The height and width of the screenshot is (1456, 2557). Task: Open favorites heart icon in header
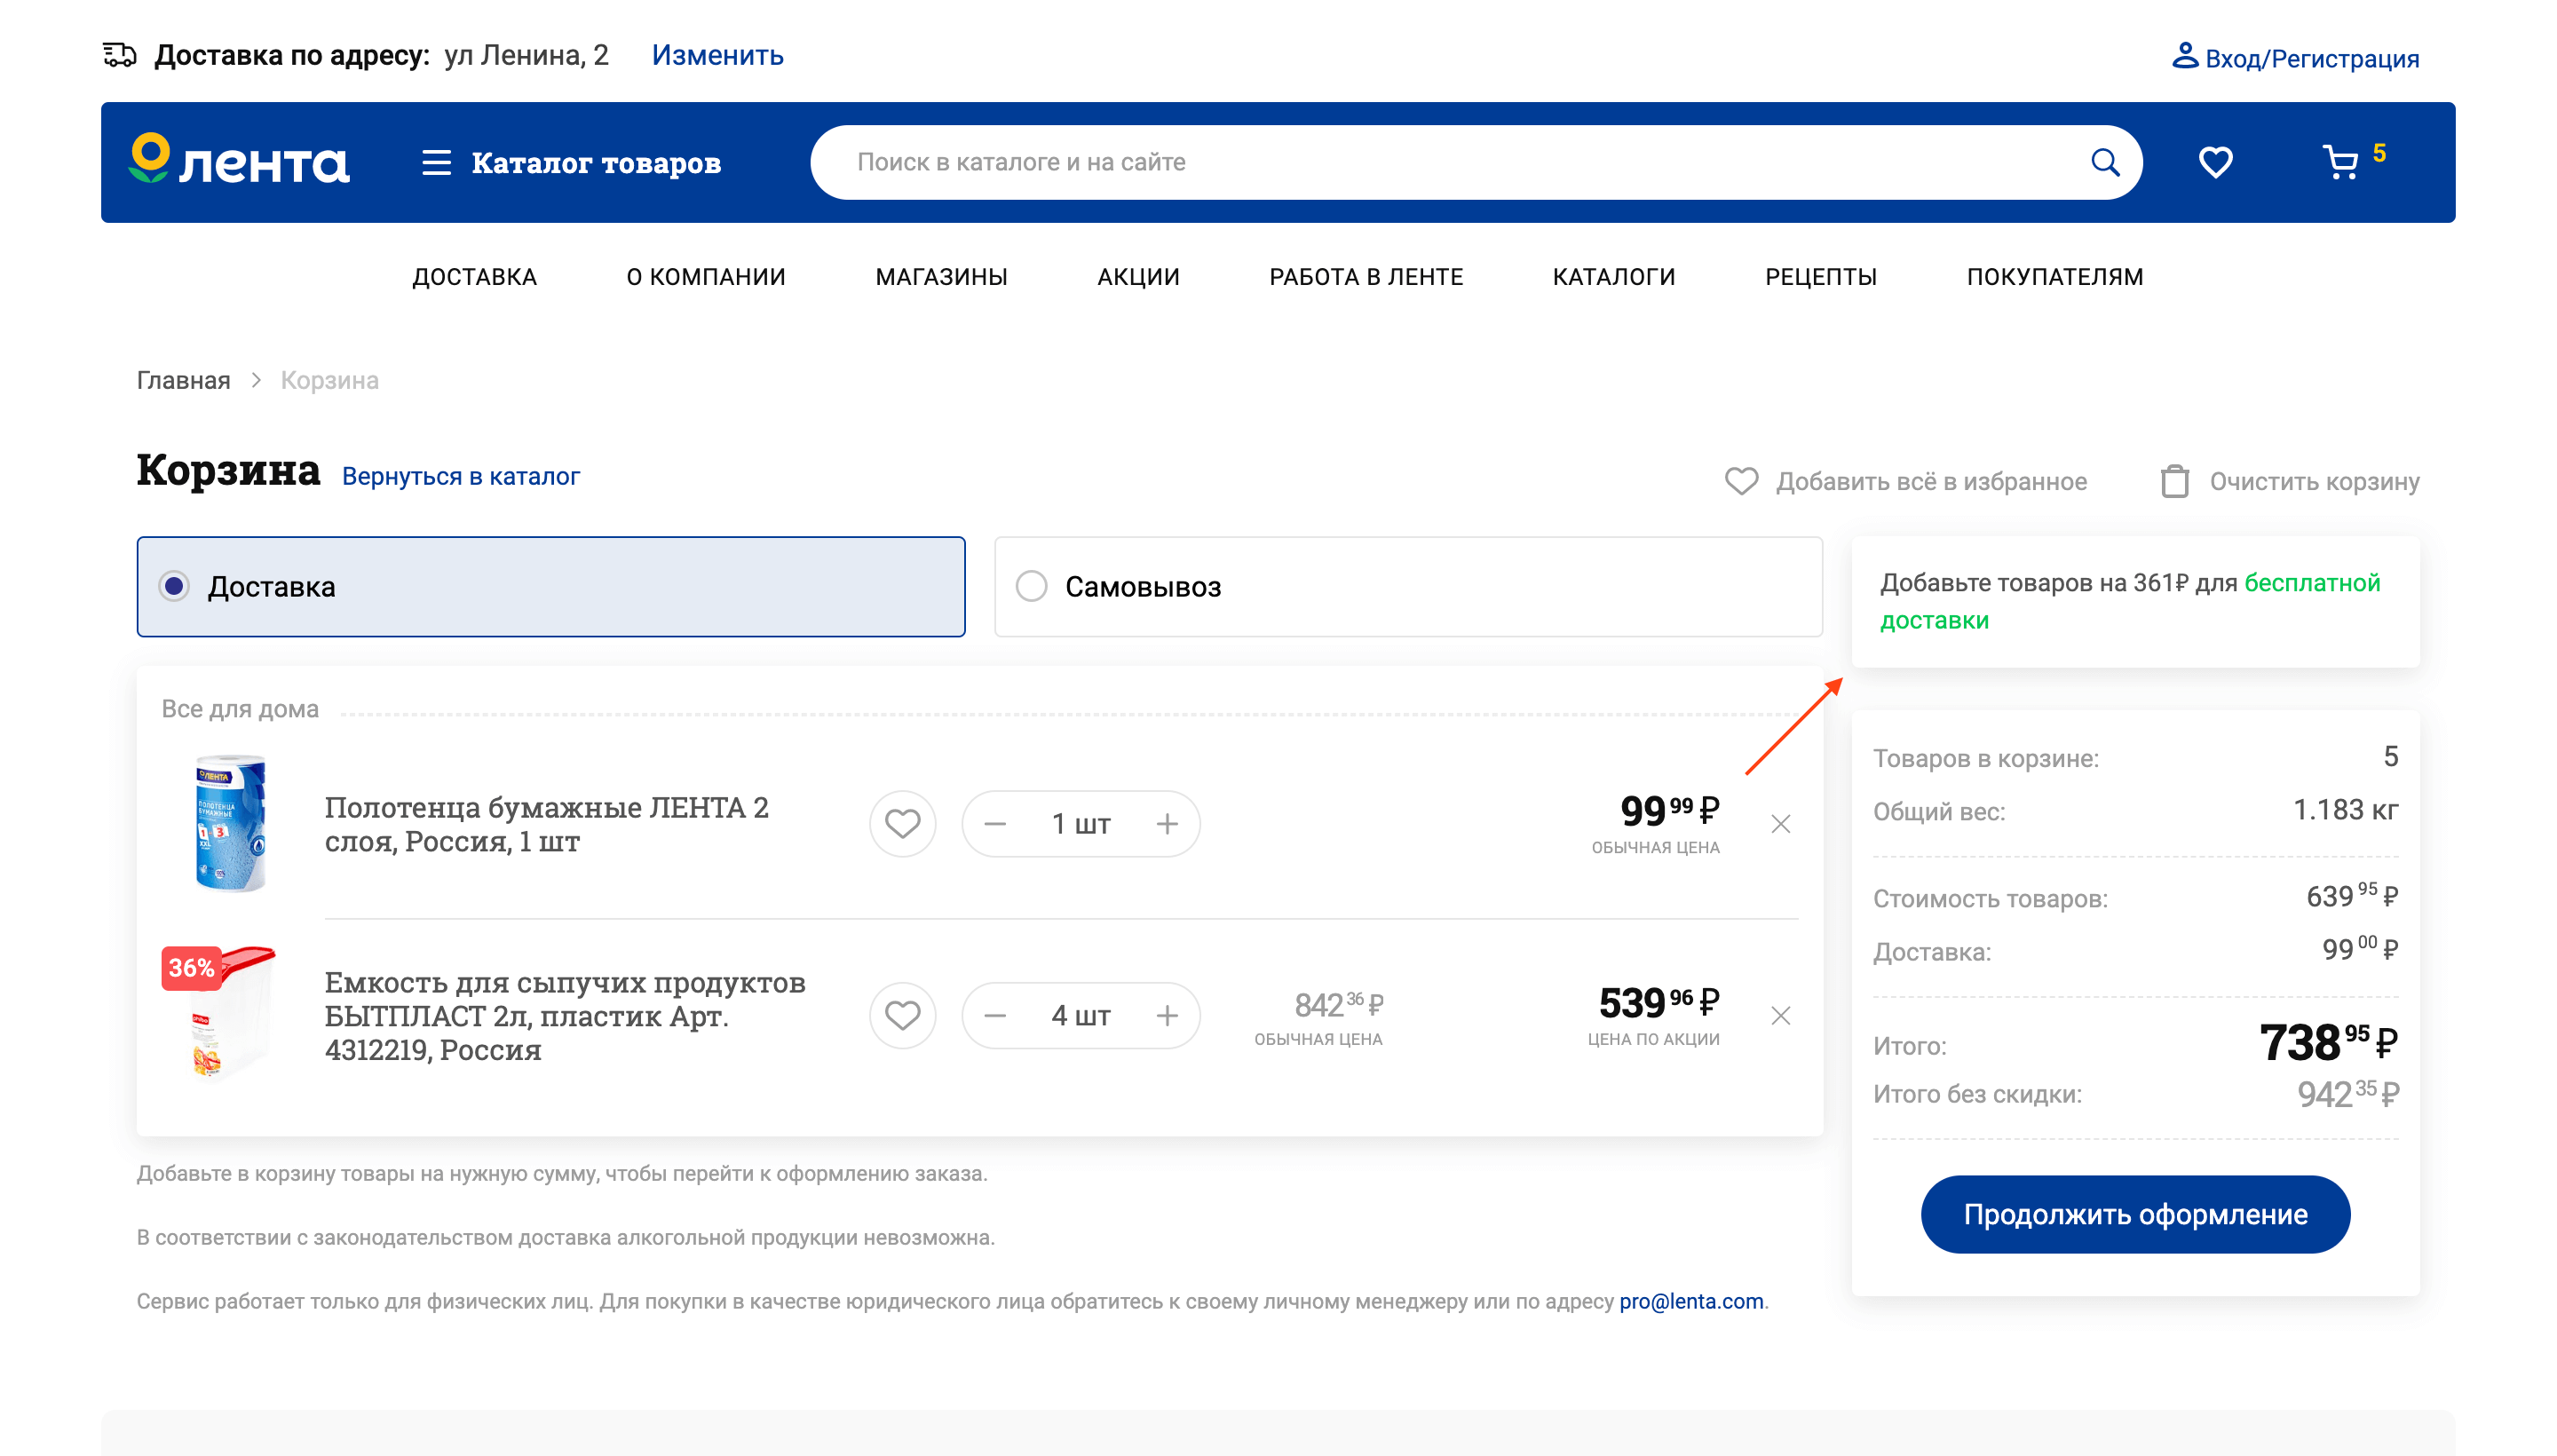coord(2215,162)
